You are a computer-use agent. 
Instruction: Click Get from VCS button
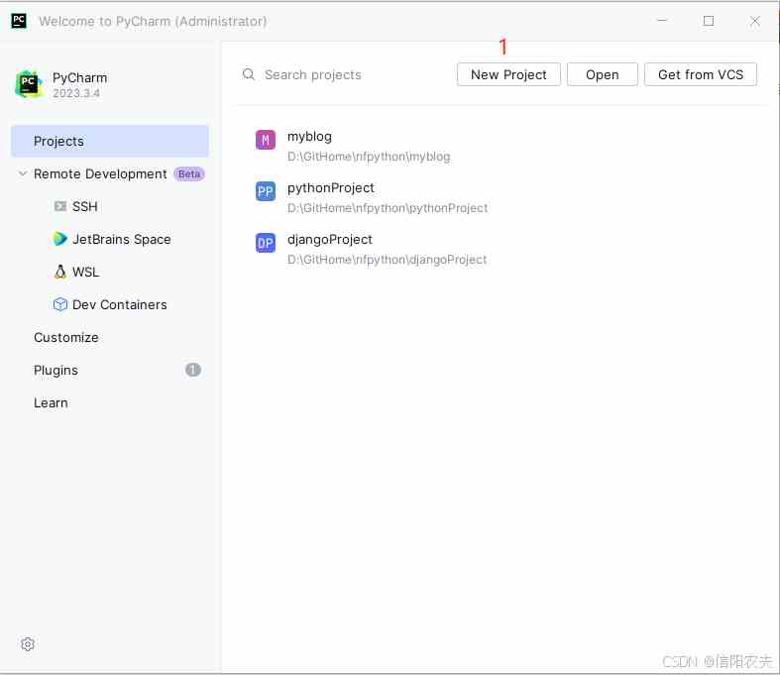[x=701, y=74]
